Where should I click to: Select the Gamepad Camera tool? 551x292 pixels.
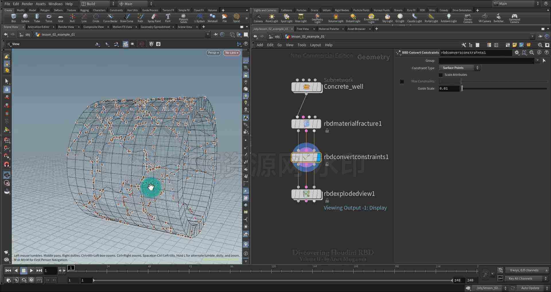[515, 18]
